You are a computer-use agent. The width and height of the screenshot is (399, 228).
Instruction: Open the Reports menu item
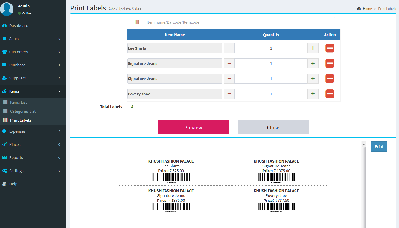coord(33,158)
